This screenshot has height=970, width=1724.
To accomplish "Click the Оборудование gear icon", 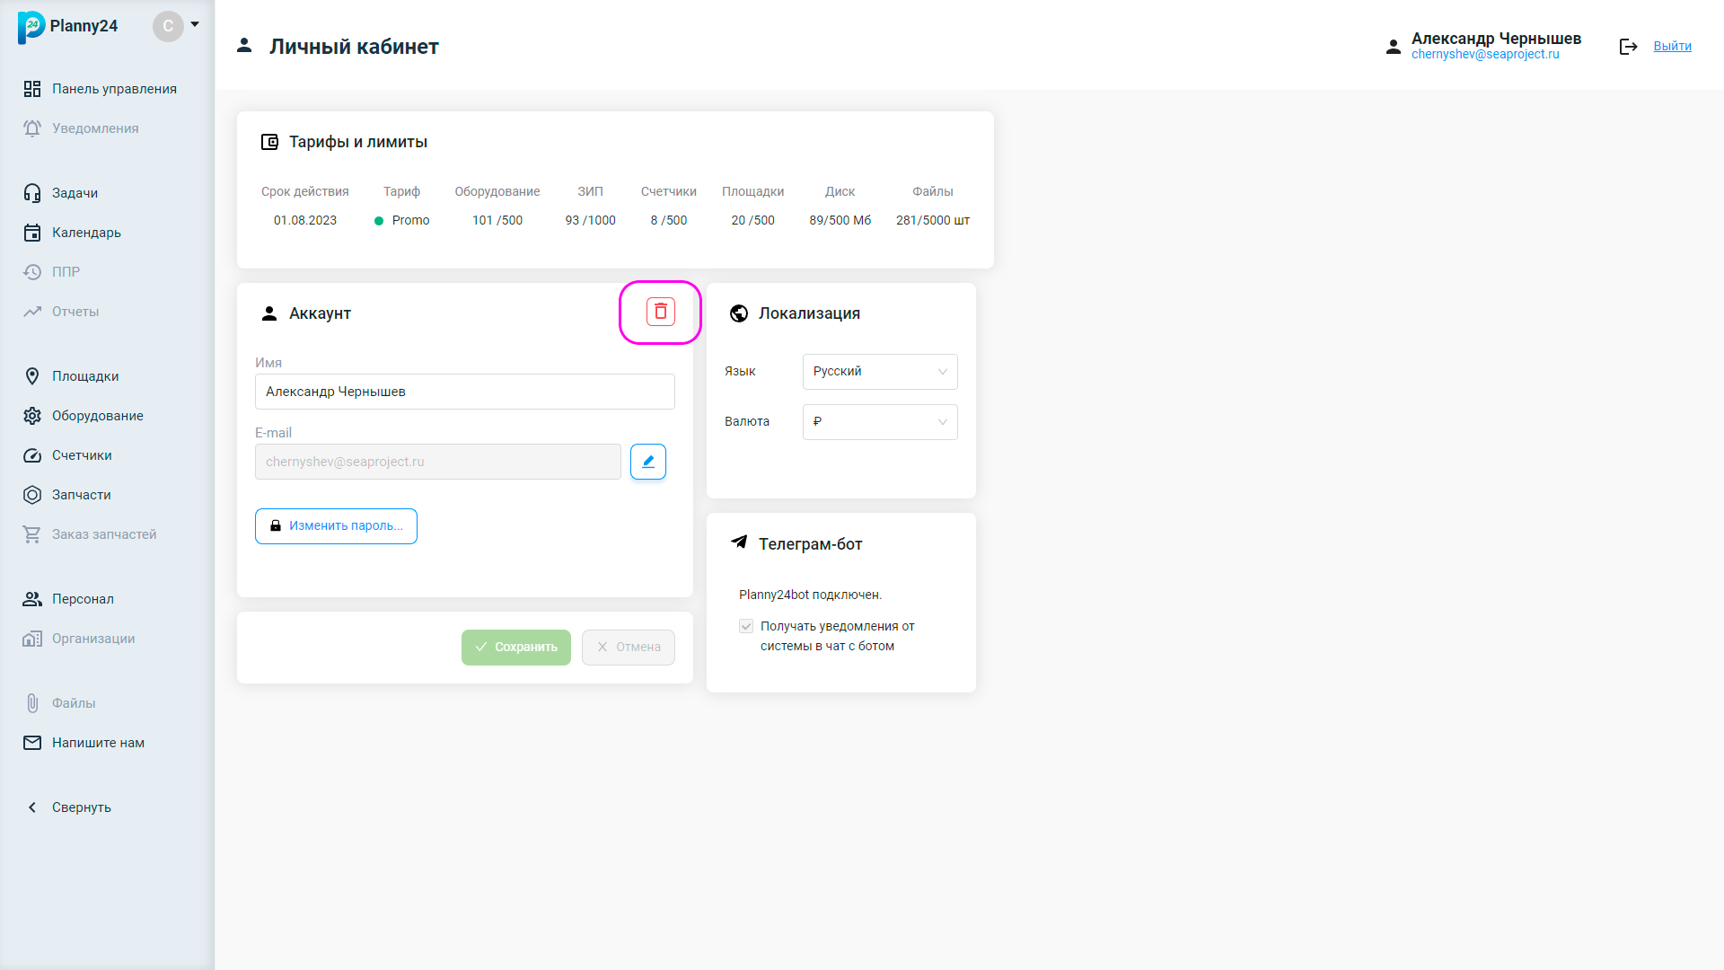I will coord(32,416).
